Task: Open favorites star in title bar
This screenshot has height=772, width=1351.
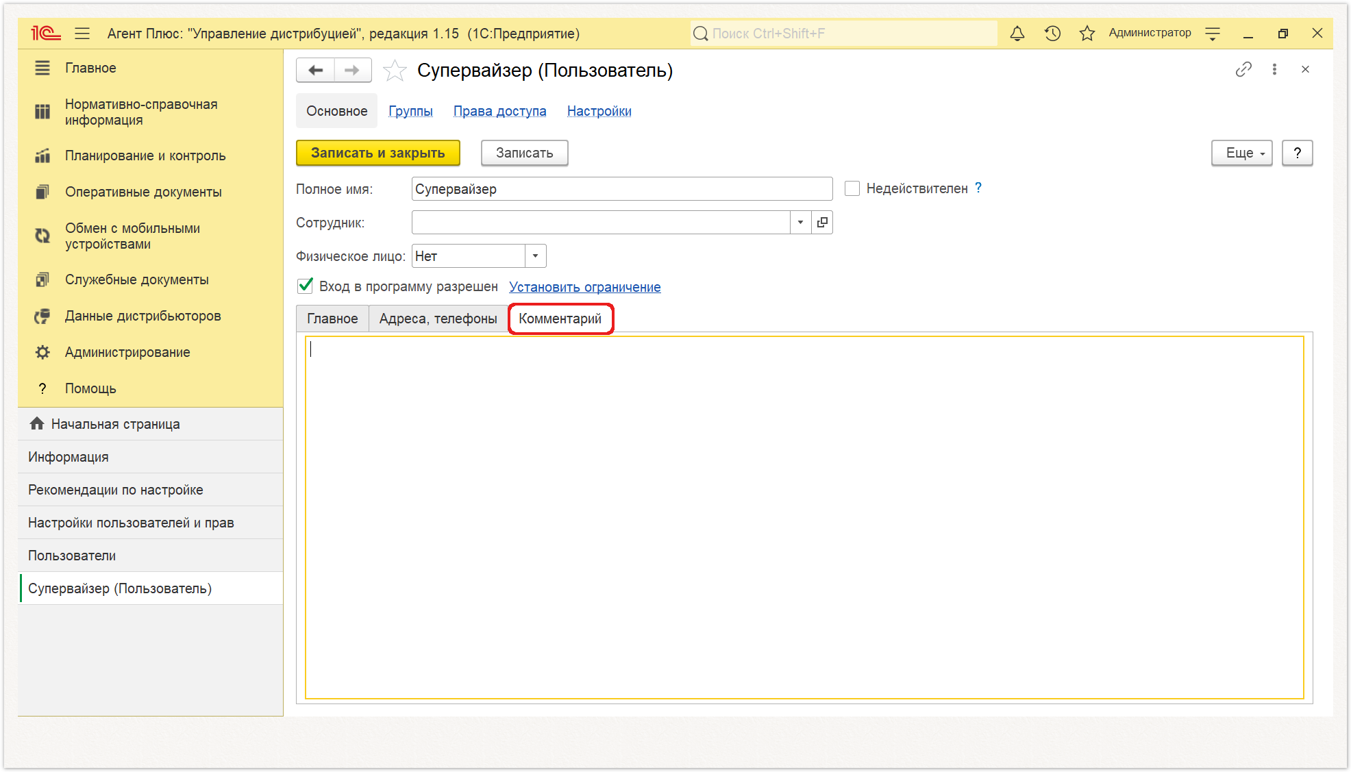Action: coord(1087,33)
